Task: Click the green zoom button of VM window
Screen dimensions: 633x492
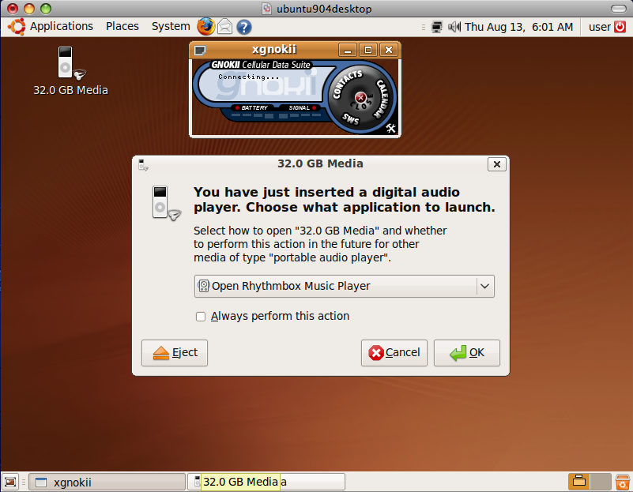Action: point(46,9)
